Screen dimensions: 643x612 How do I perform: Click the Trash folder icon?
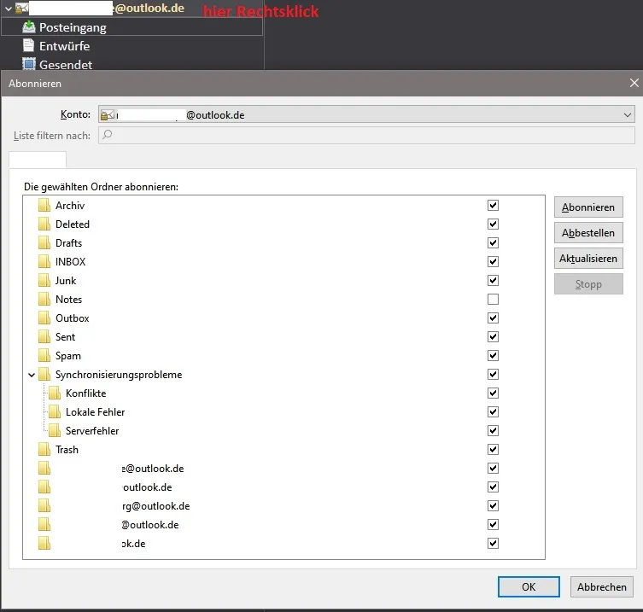point(44,450)
